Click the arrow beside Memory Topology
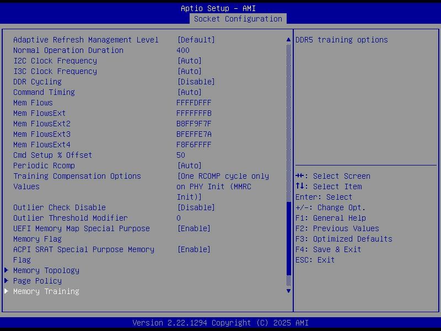 [x=6, y=270]
